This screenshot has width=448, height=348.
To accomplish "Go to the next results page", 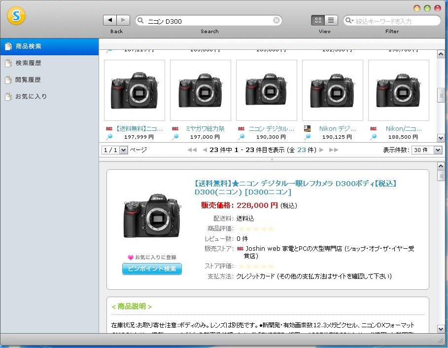I will pos(321,150).
